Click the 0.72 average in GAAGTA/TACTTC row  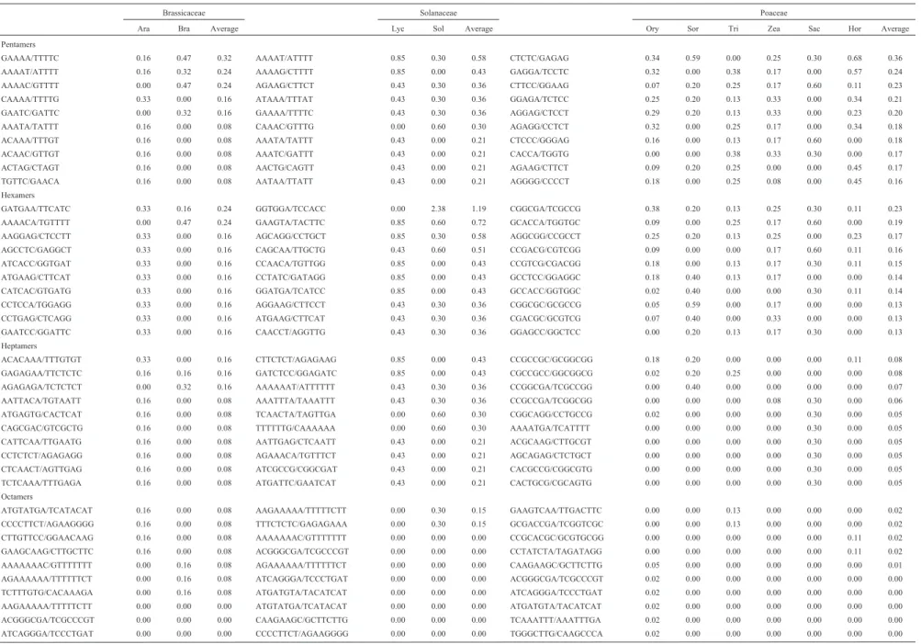[478, 222]
